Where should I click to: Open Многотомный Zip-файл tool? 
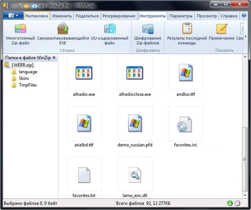20,34
